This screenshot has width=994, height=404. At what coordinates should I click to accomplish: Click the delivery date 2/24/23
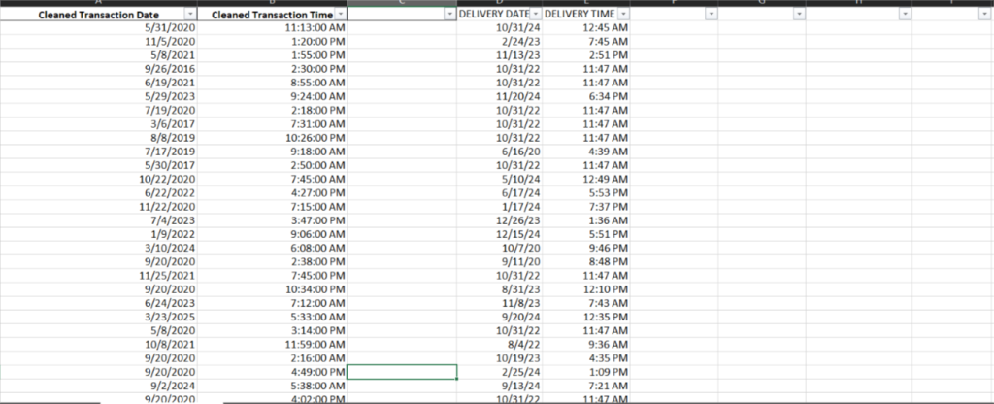click(500, 41)
